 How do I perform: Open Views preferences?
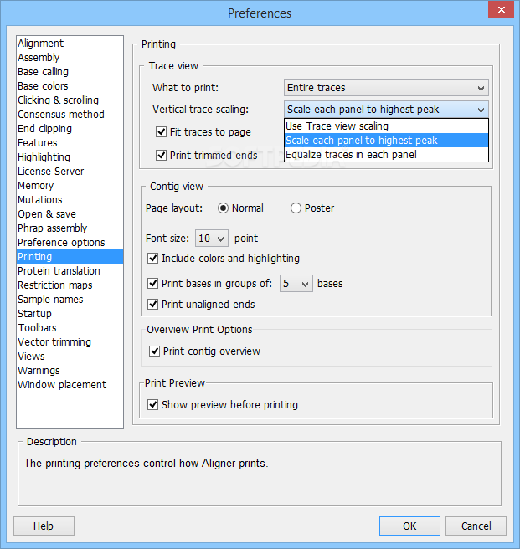coord(70,357)
